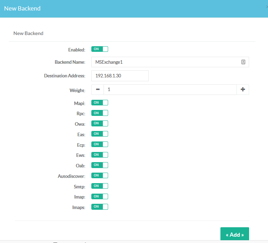The image size is (268, 243).
Task: Turn off Ews toggle
Action: [100, 155]
